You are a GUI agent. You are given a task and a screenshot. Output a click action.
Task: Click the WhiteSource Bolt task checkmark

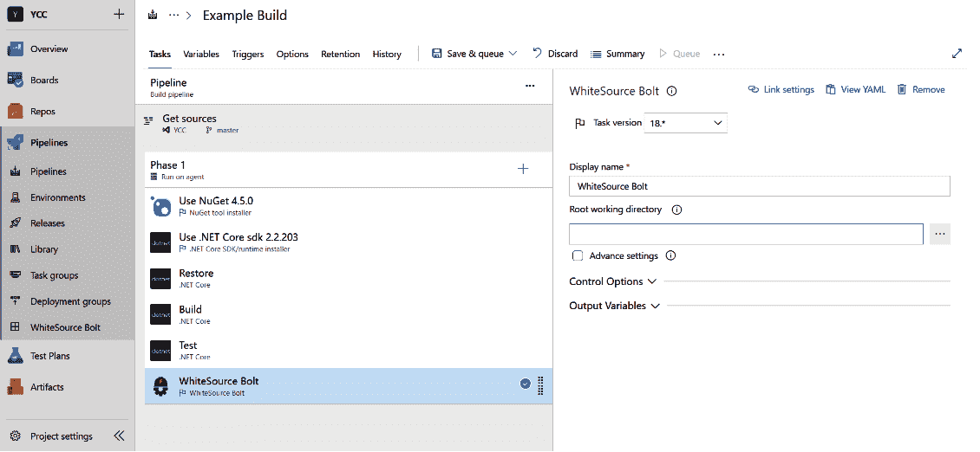tap(526, 384)
